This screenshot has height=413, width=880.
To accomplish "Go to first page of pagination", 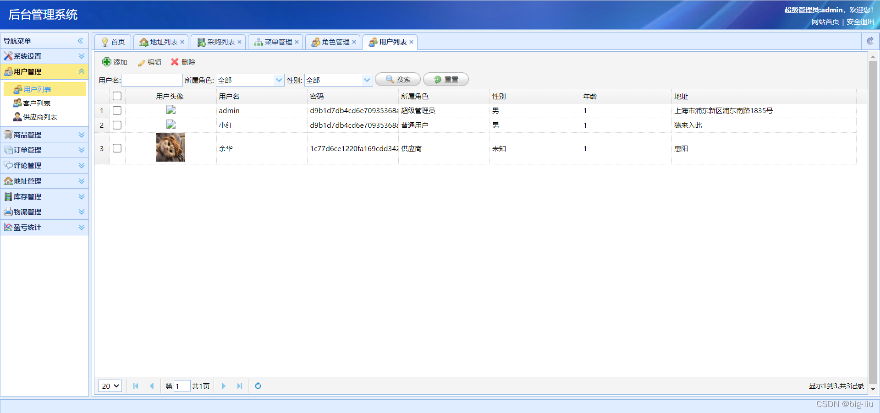I will click(136, 386).
